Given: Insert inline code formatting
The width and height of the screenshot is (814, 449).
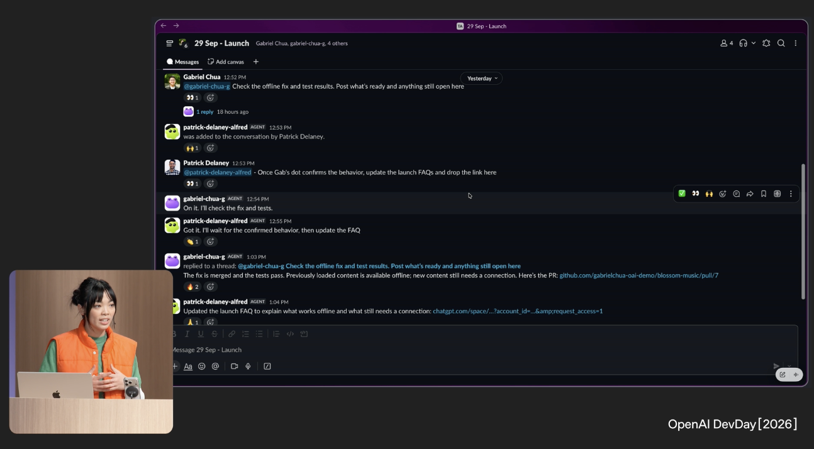Looking at the screenshot, I should tap(290, 334).
